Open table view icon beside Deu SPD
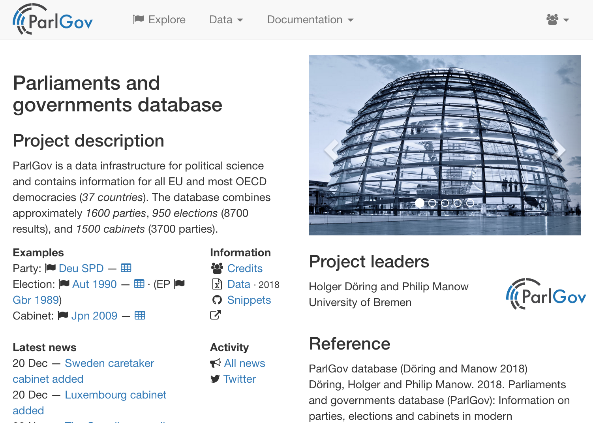Screen dimensions: 593x423 click(126, 268)
